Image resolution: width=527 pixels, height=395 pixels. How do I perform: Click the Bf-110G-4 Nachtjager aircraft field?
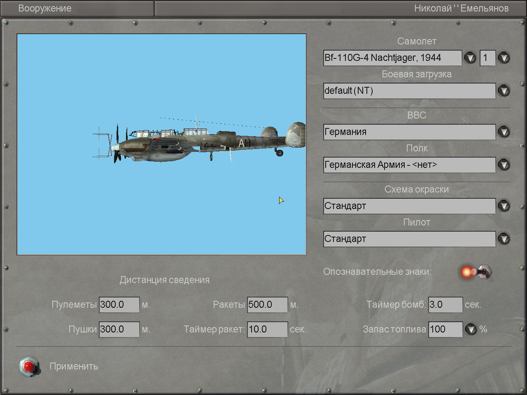[392, 58]
